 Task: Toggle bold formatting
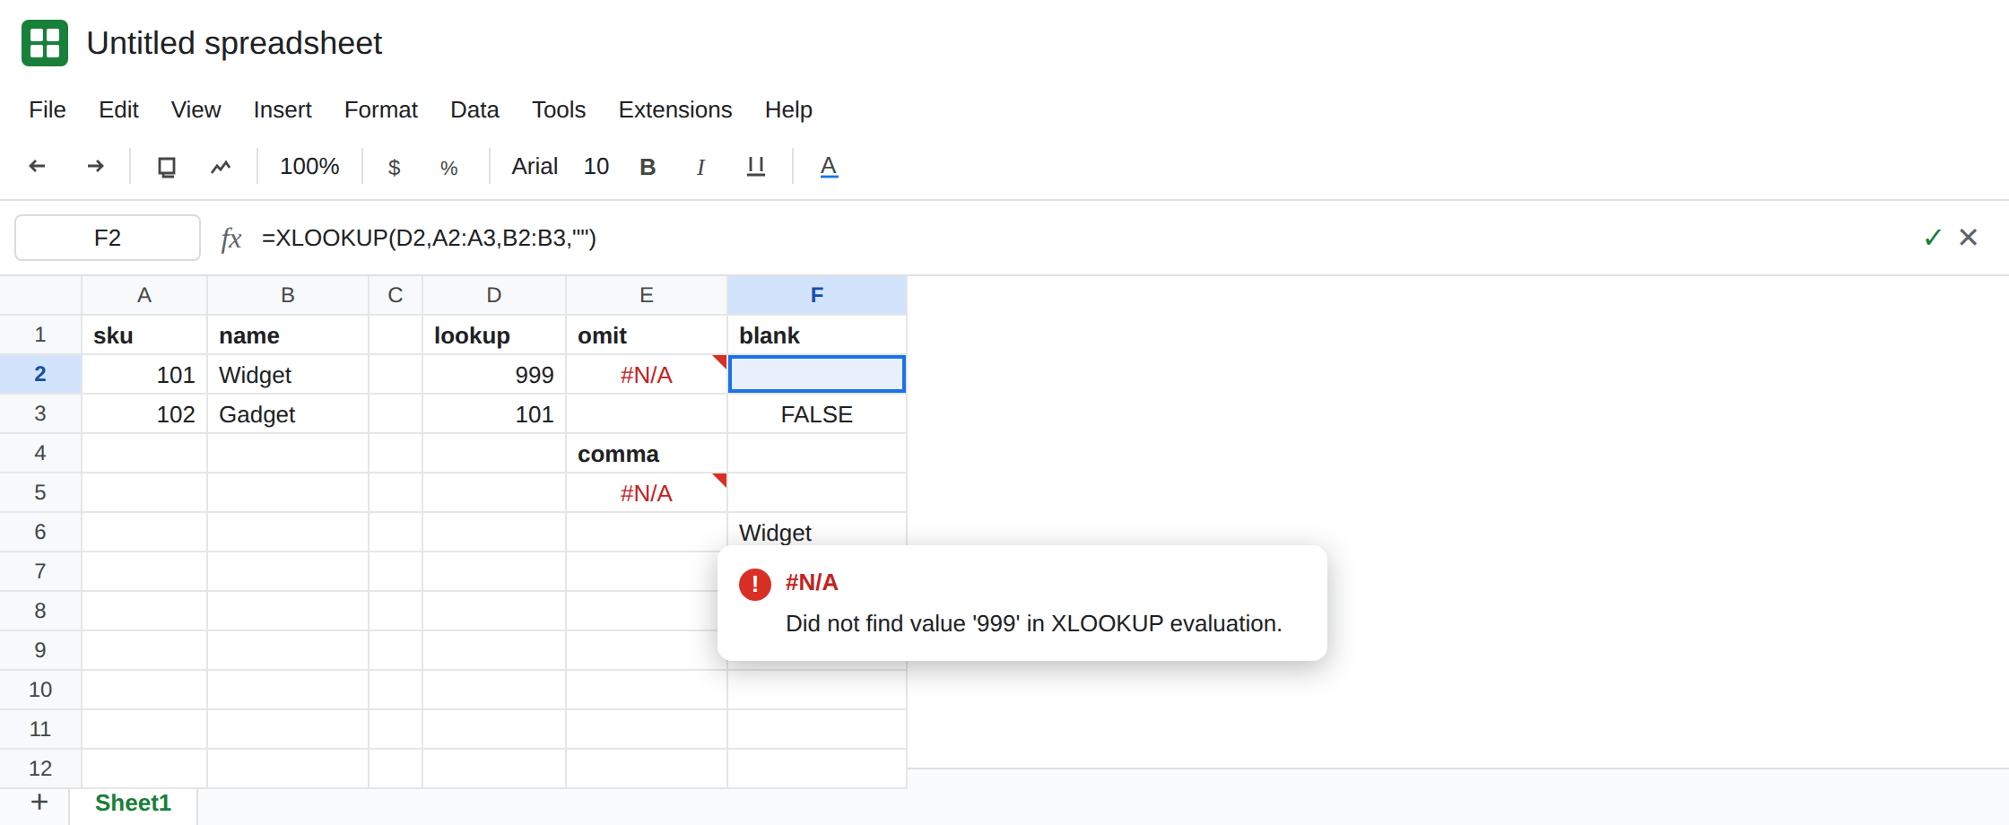click(x=648, y=167)
